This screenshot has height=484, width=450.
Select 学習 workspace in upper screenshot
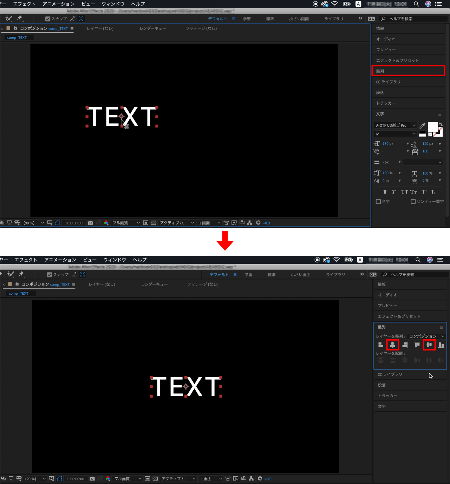(247, 19)
